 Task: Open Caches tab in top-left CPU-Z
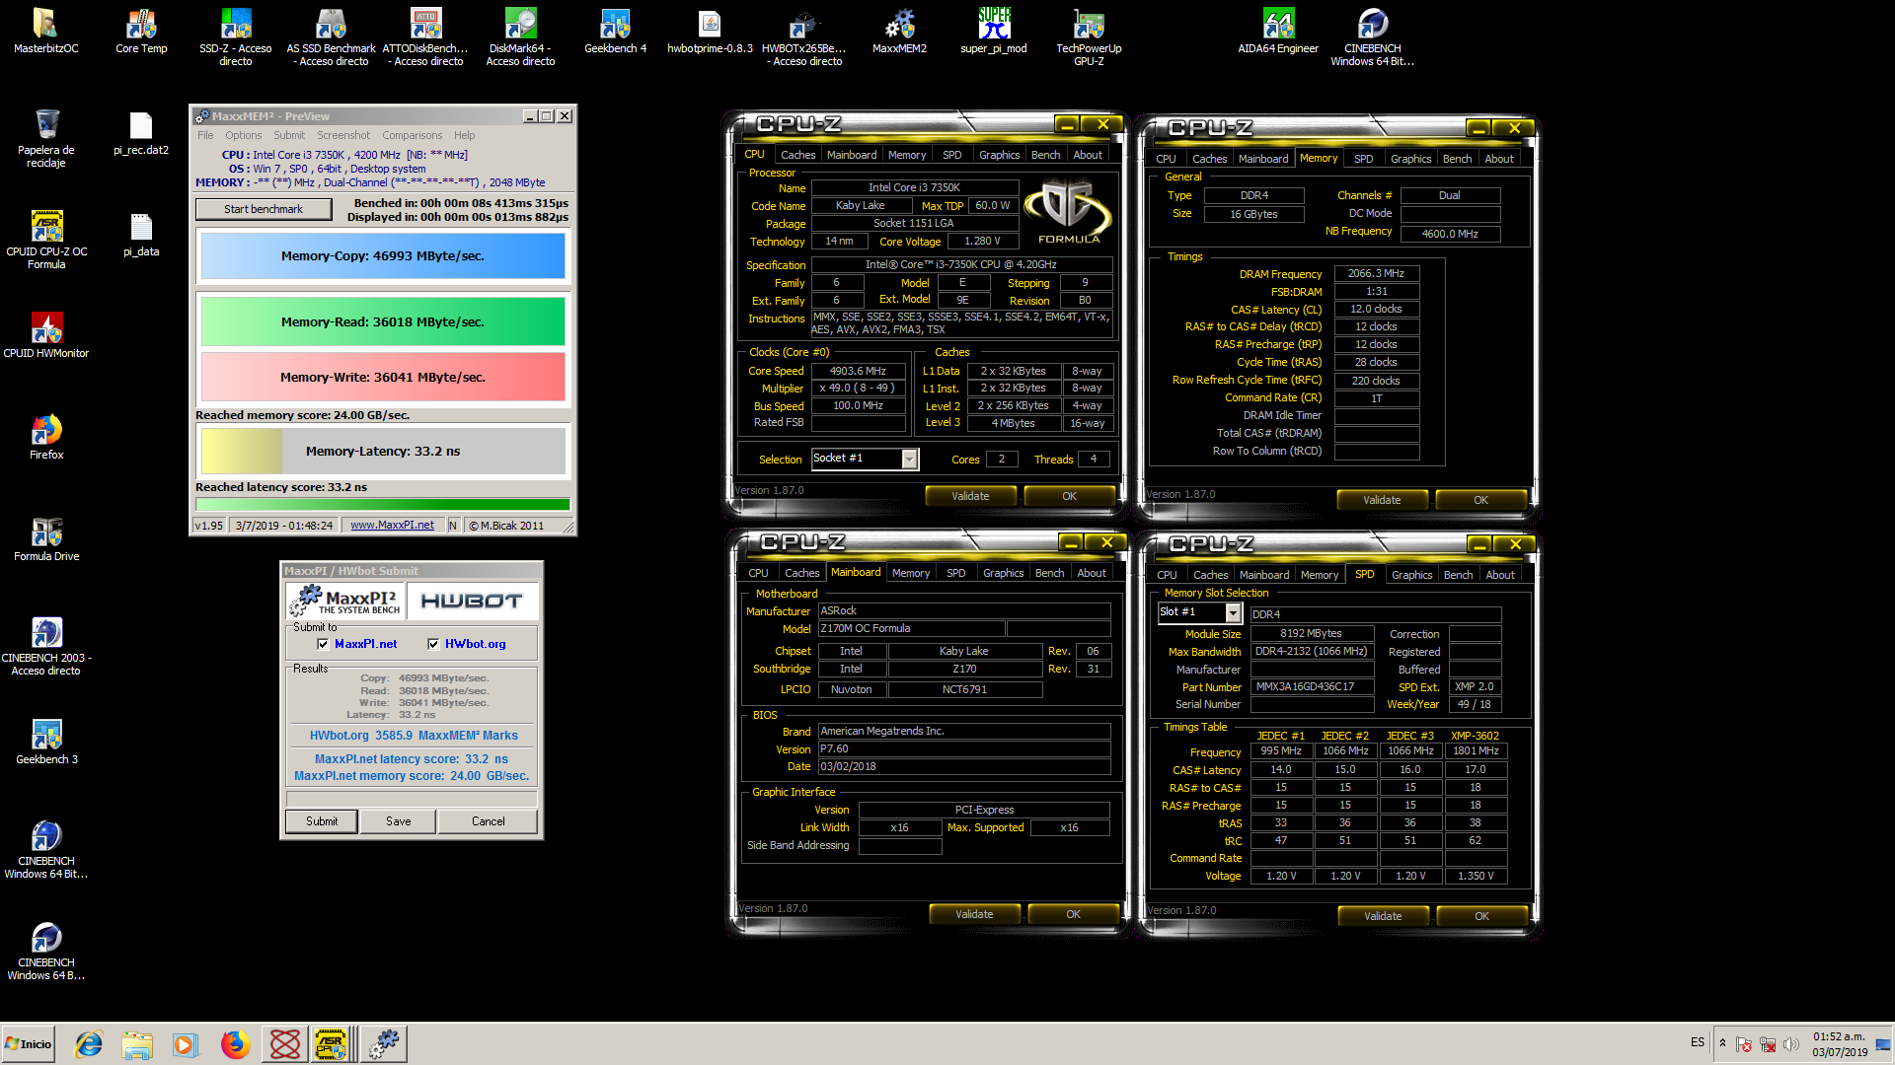pyautogui.click(x=797, y=155)
